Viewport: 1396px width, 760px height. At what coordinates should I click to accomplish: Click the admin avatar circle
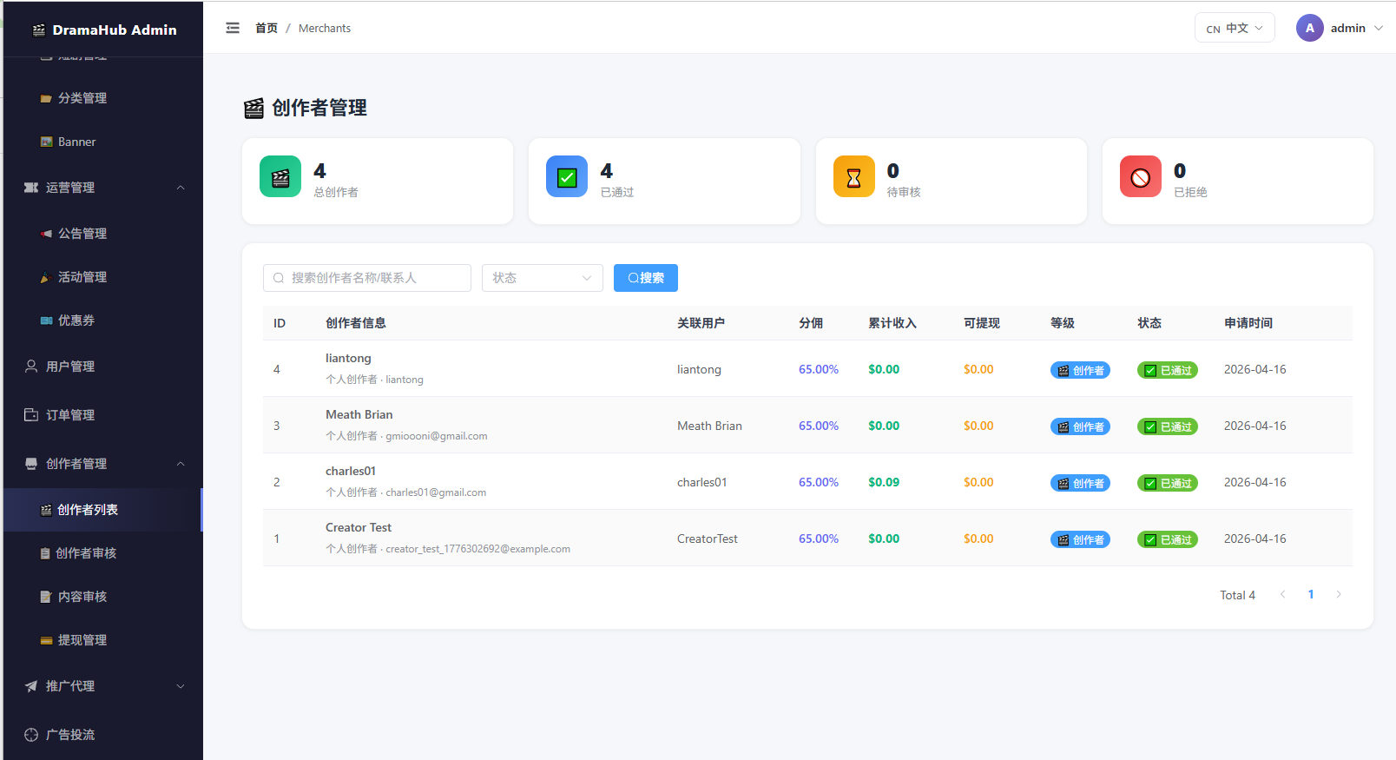(1310, 28)
